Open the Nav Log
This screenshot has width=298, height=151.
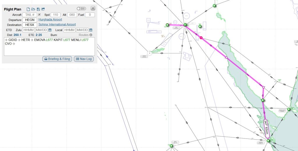[x=84, y=59]
